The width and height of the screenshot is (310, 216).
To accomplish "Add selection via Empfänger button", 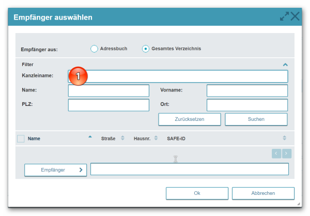I will (x=55, y=170).
